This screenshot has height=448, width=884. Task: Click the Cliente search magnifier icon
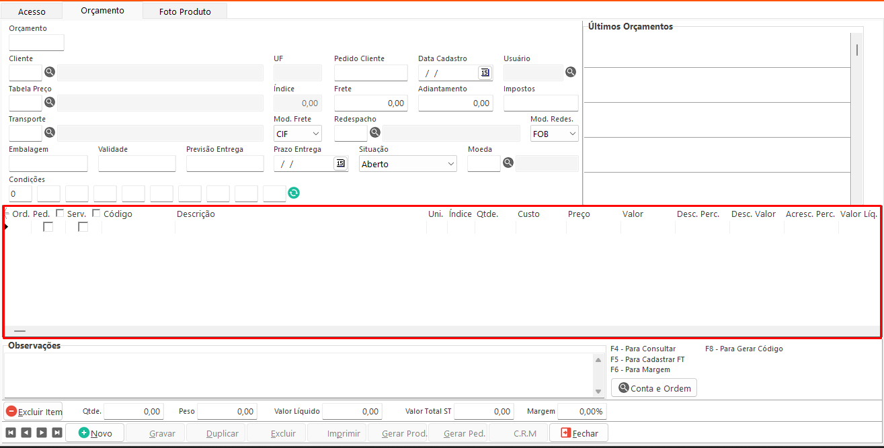click(50, 72)
